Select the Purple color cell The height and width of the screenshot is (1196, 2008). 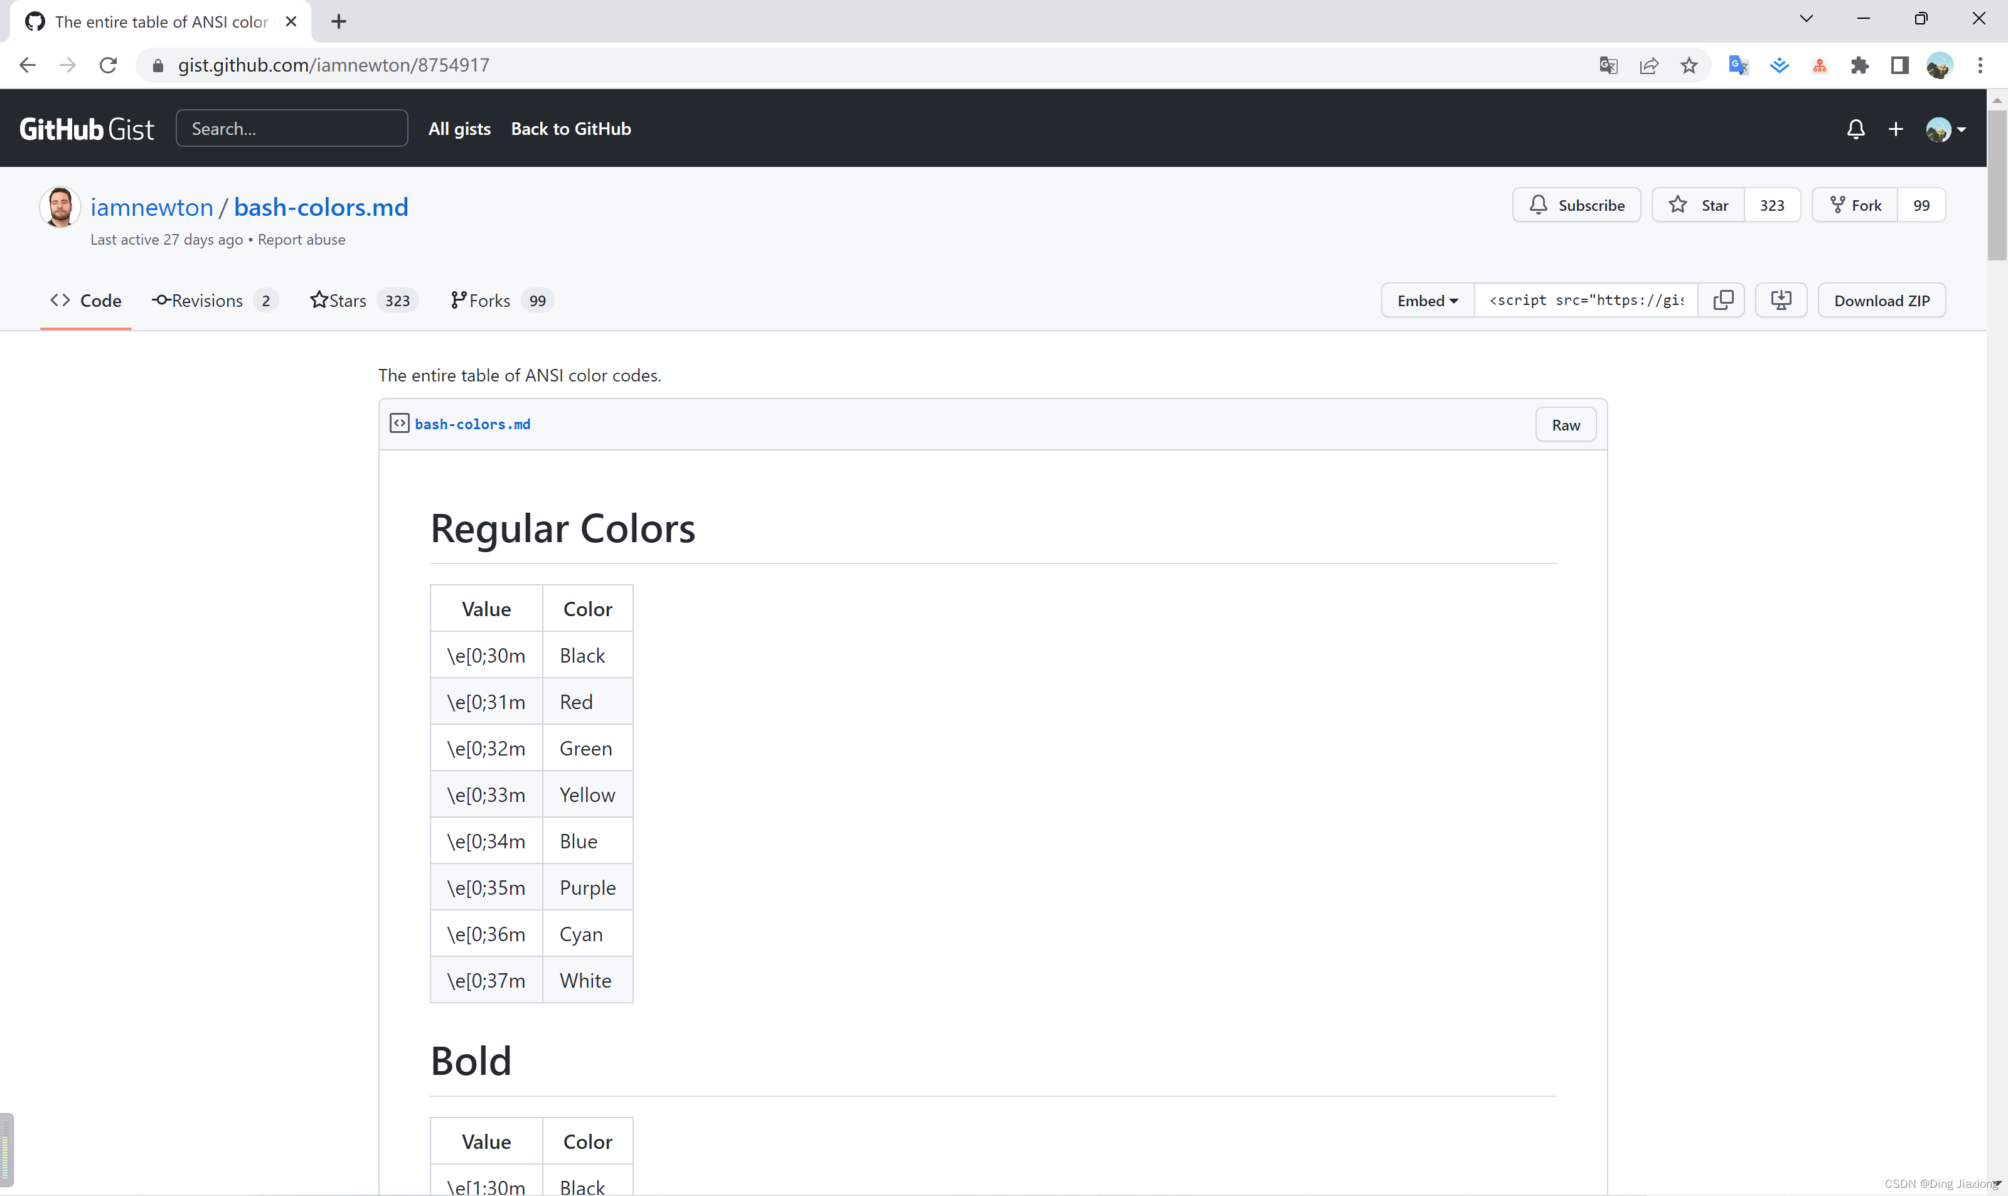[588, 887]
